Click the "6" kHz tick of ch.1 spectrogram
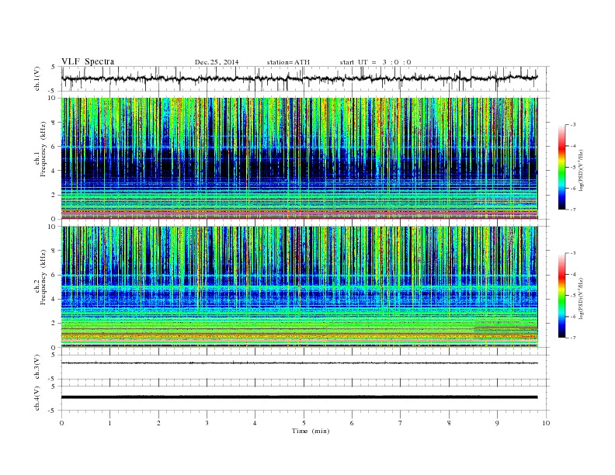The height and width of the screenshot is (475, 615). pyautogui.click(x=54, y=146)
